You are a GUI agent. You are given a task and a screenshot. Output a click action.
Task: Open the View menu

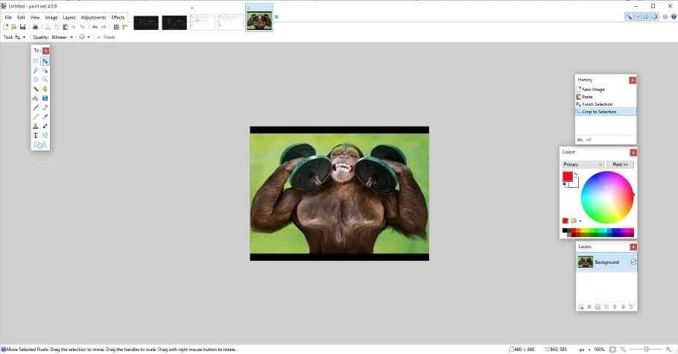[34, 17]
